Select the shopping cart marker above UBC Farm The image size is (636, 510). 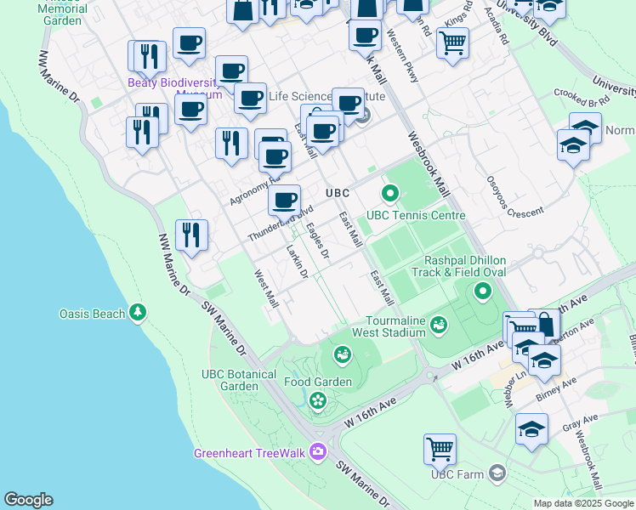pos(440,450)
